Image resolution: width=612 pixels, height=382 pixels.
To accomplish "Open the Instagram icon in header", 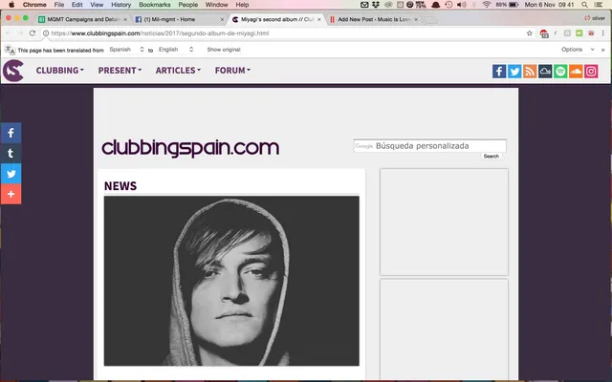I will click(x=591, y=72).
